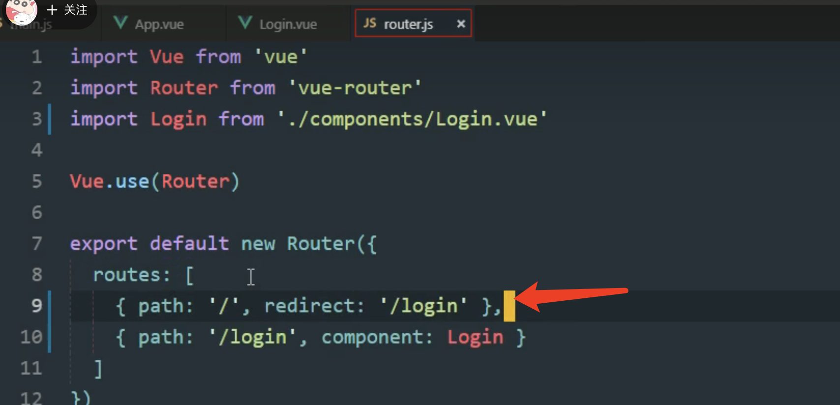This screenshot has width=840, height=405.
Task: Click the new keyword on line 7
Action: click(258, 244)
